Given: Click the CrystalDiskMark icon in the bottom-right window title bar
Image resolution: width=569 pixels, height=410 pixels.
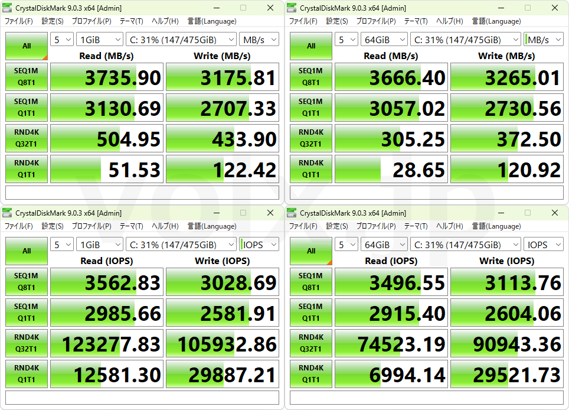Looking at the screenshot, I should [292, 213].
